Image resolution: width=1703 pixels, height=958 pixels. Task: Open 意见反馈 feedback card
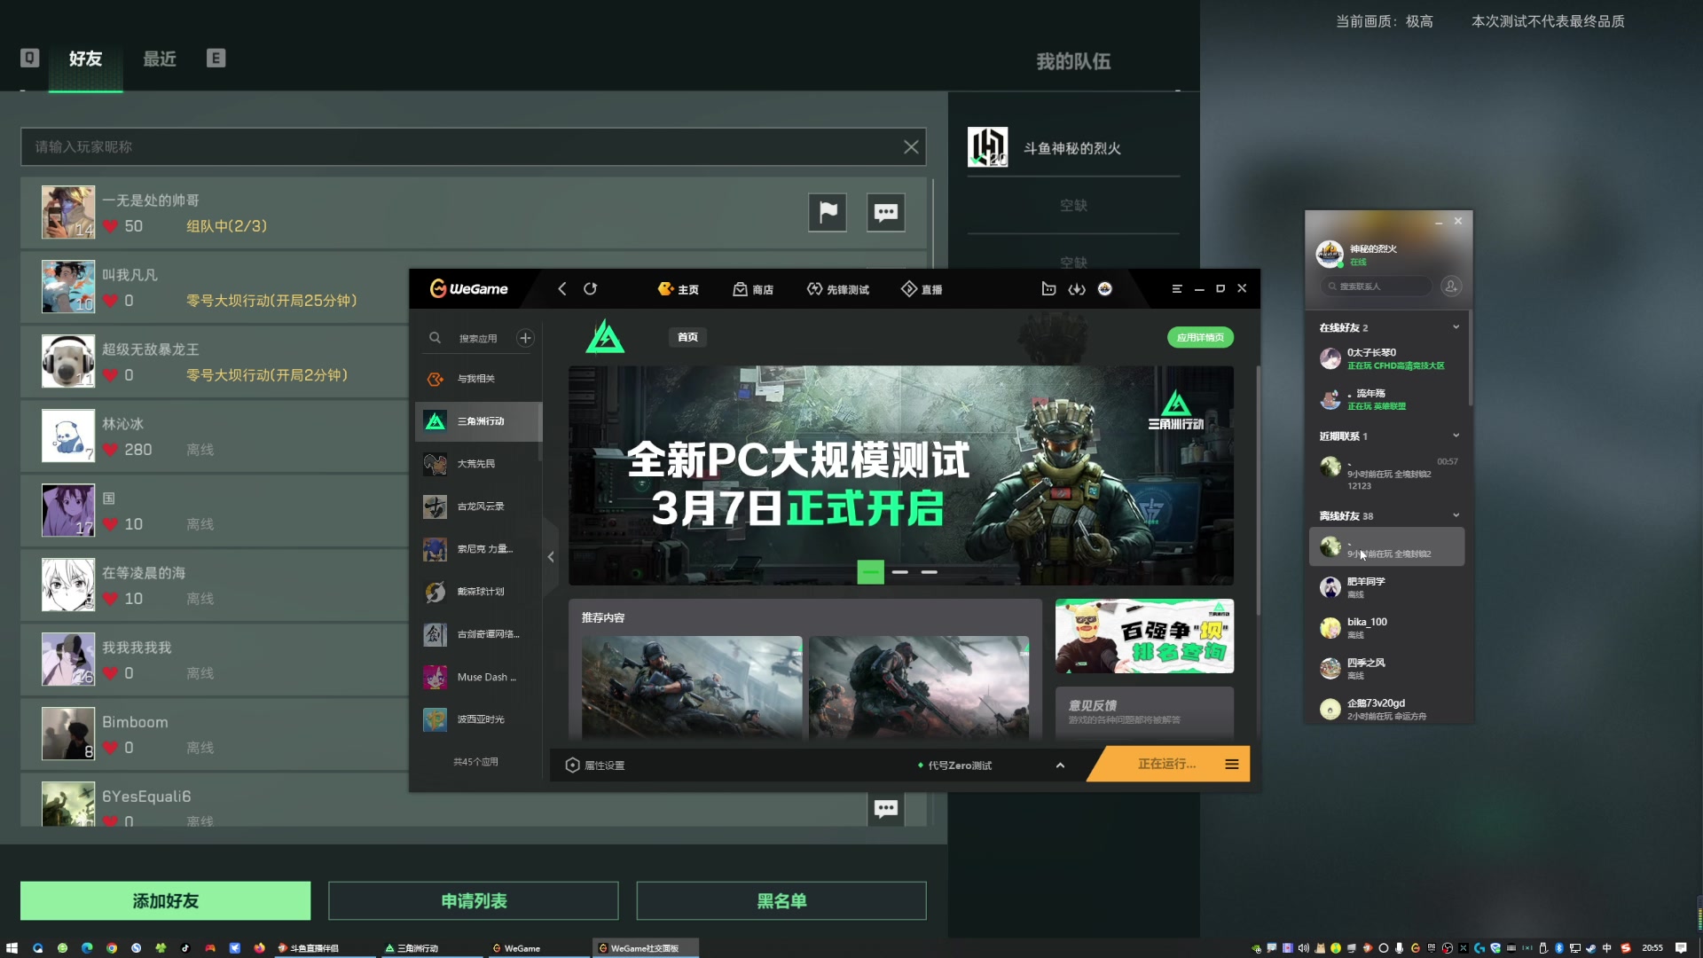click(x=1144, y=712)
